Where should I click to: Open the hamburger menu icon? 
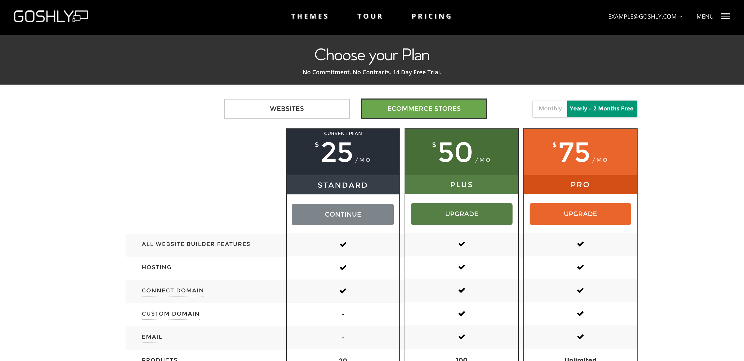(x=725, y=17)
